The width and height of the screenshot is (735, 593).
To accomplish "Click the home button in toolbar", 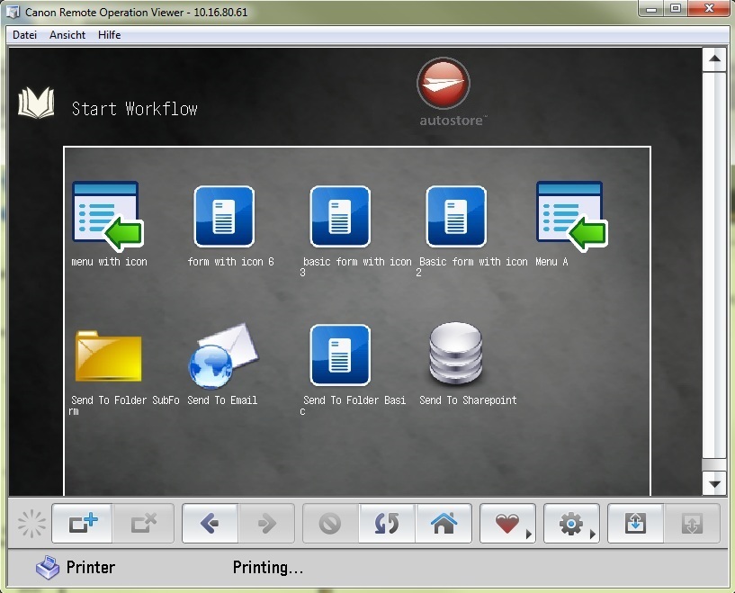I will coord(441,523).
